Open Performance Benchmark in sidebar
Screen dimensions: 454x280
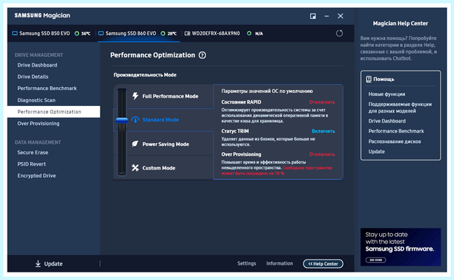pos(47,89)
